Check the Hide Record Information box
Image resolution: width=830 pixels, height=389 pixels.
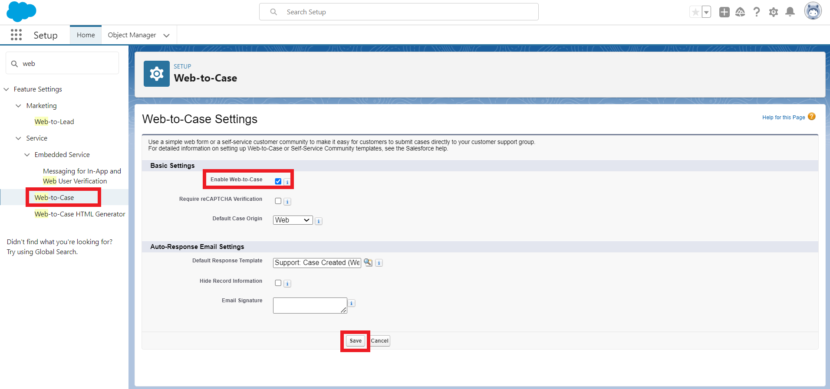point(278,283)
